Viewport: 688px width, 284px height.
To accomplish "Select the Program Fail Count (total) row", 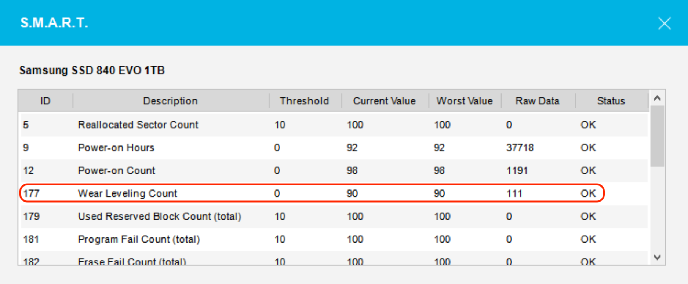I will [x=334, y=239].
